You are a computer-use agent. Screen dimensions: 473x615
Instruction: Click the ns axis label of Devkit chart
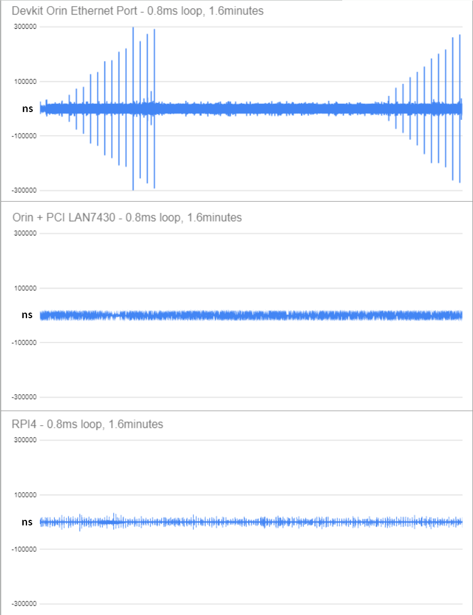pos(28,109)
